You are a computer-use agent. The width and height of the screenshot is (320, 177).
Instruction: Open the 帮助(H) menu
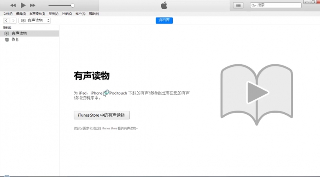click(x=94, y=14)
